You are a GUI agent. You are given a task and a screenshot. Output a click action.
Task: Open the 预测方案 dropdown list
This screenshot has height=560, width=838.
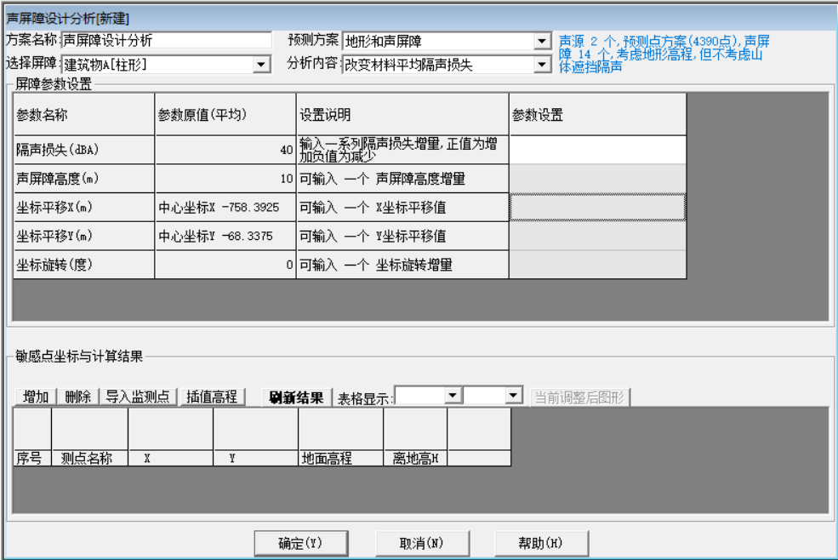542,41
